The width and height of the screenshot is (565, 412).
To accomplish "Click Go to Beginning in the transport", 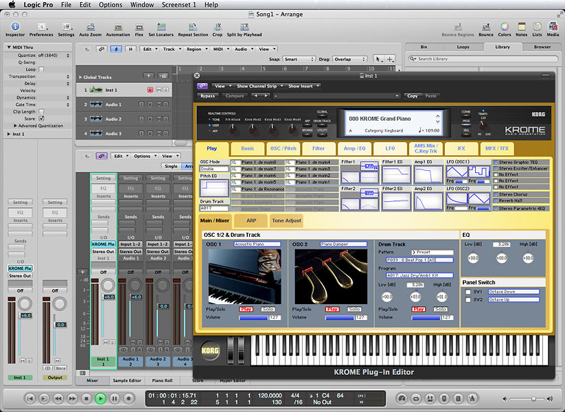I will [x=30, y=398].
